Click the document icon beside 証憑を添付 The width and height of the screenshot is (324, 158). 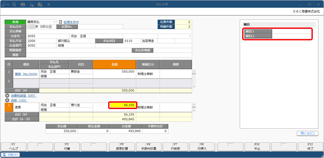(61, 22)
